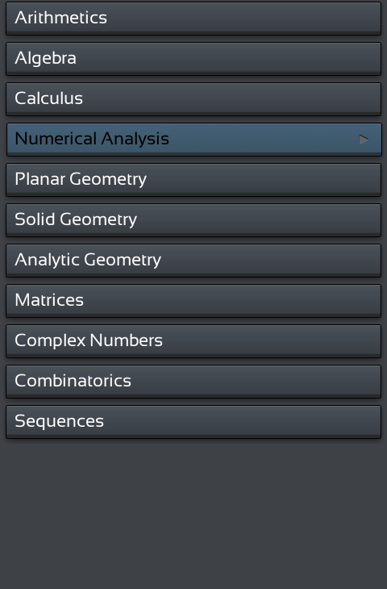387x589 pixels.
Task: Pick the last category, Sequences
Action: coord(193,421)
